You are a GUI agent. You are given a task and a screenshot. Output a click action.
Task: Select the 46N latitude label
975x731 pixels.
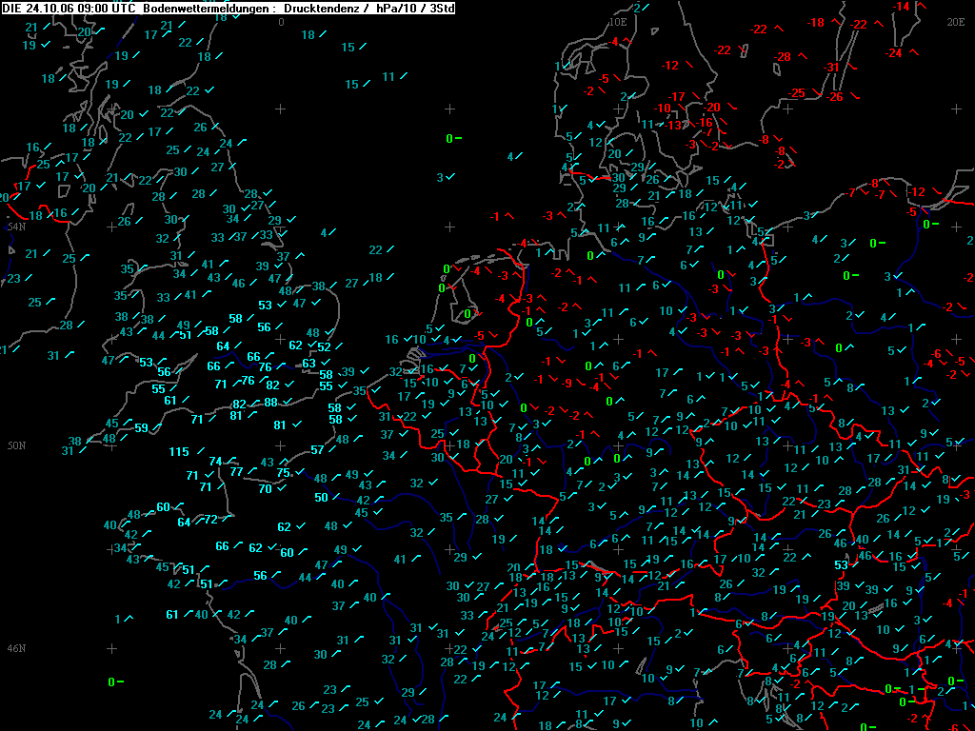[x=16, y=648]
